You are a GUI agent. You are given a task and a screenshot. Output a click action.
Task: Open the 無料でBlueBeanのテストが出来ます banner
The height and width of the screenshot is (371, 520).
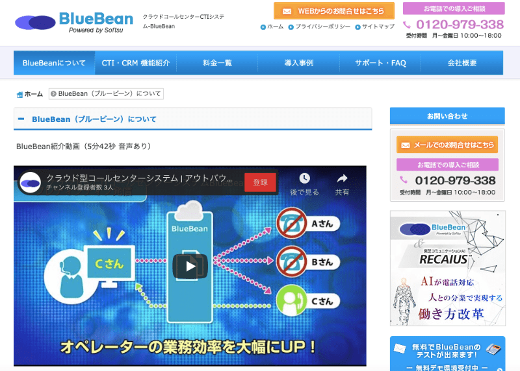(x=448, y=353)
